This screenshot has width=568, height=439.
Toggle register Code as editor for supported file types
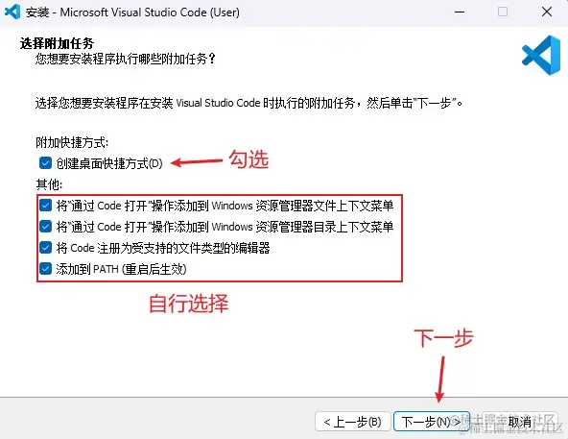(x=45, y=248)
